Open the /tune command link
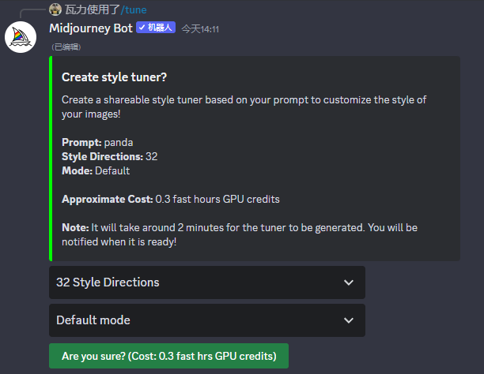484x374 pixels. [x=134, y=9]
